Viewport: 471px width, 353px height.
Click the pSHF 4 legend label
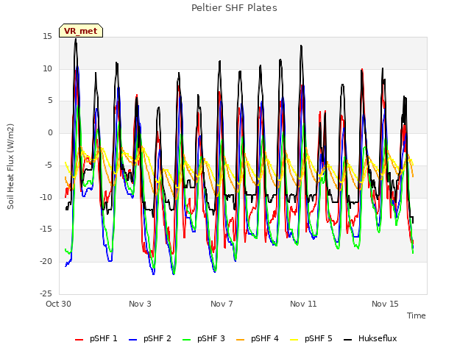[x=265, y=338]
